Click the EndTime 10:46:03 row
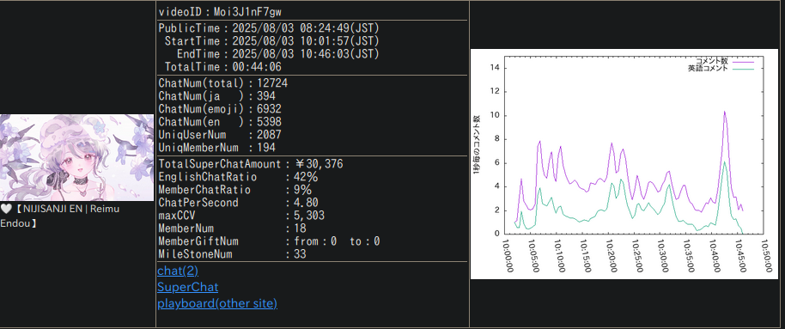Screen dimensions: 785x329 (x=278, y=53)
